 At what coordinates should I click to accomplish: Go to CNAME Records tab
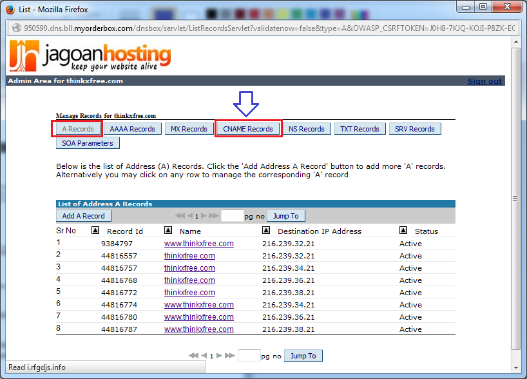click(x=248, y=129)
